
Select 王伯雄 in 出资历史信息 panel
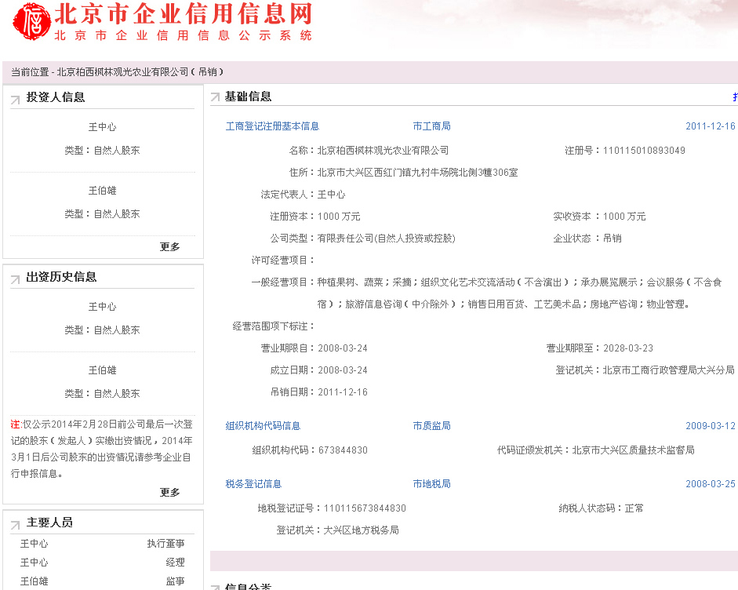point(102,370)
